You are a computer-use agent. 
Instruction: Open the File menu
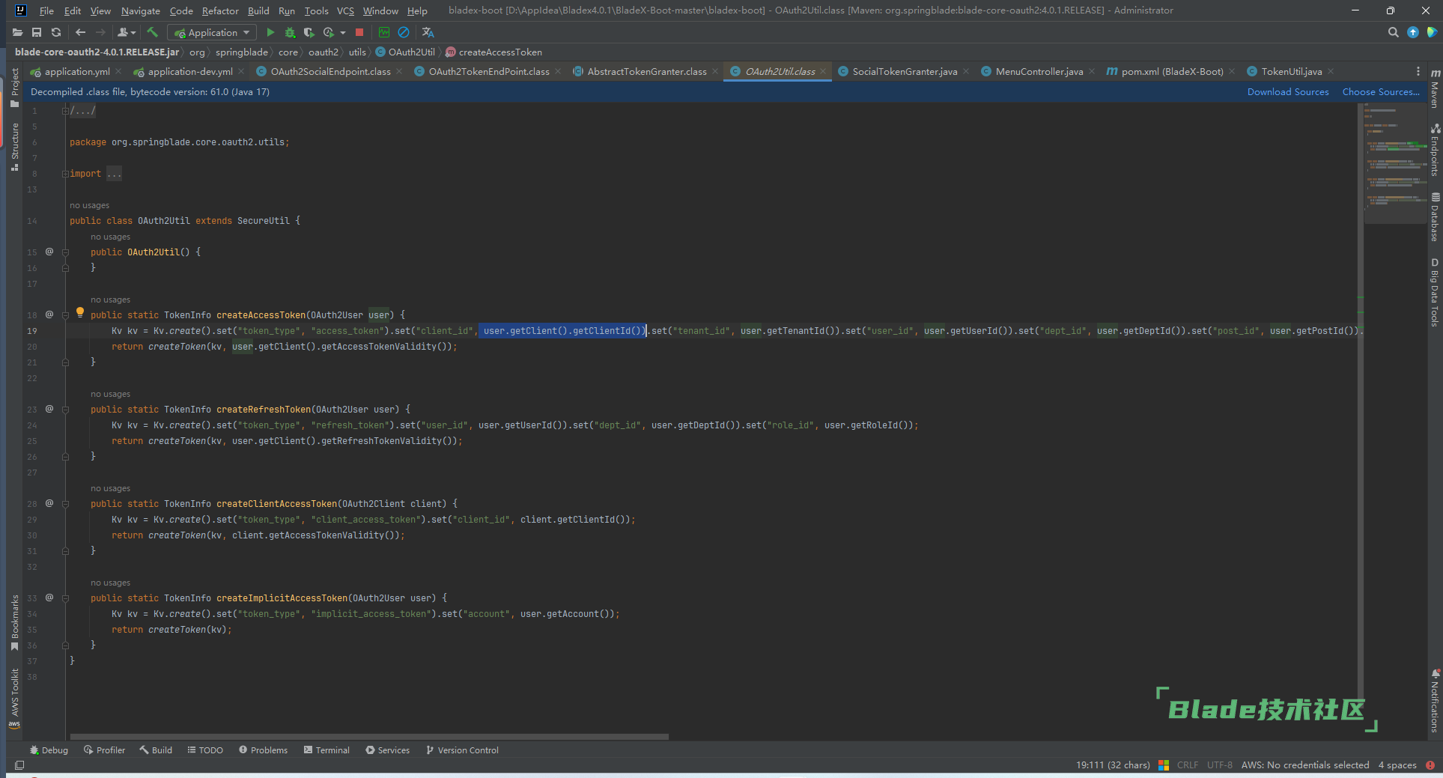46,10
